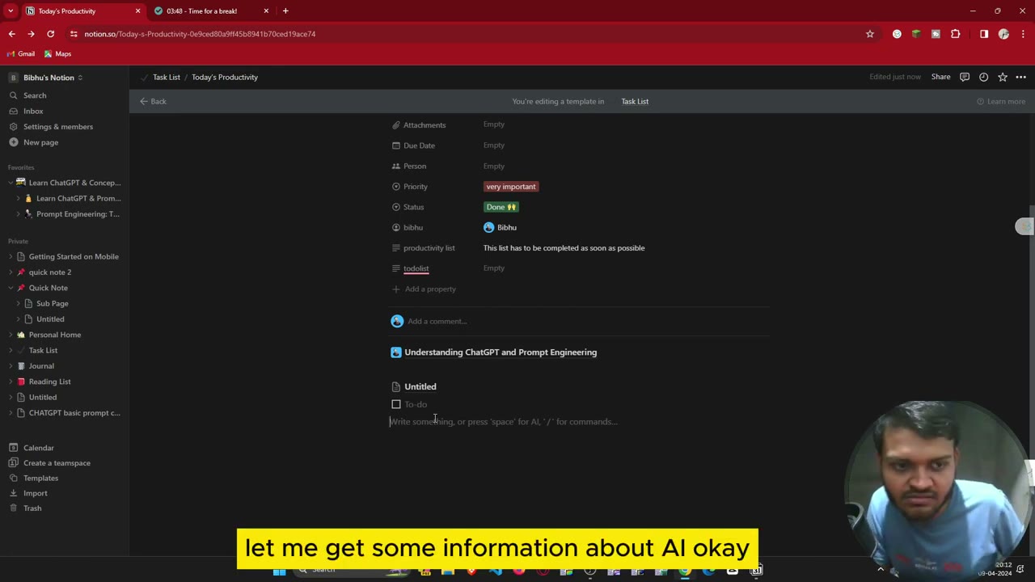Expand the Getting Started on Mobile page
Viewport: 1035px width, 582px height.
11,256
